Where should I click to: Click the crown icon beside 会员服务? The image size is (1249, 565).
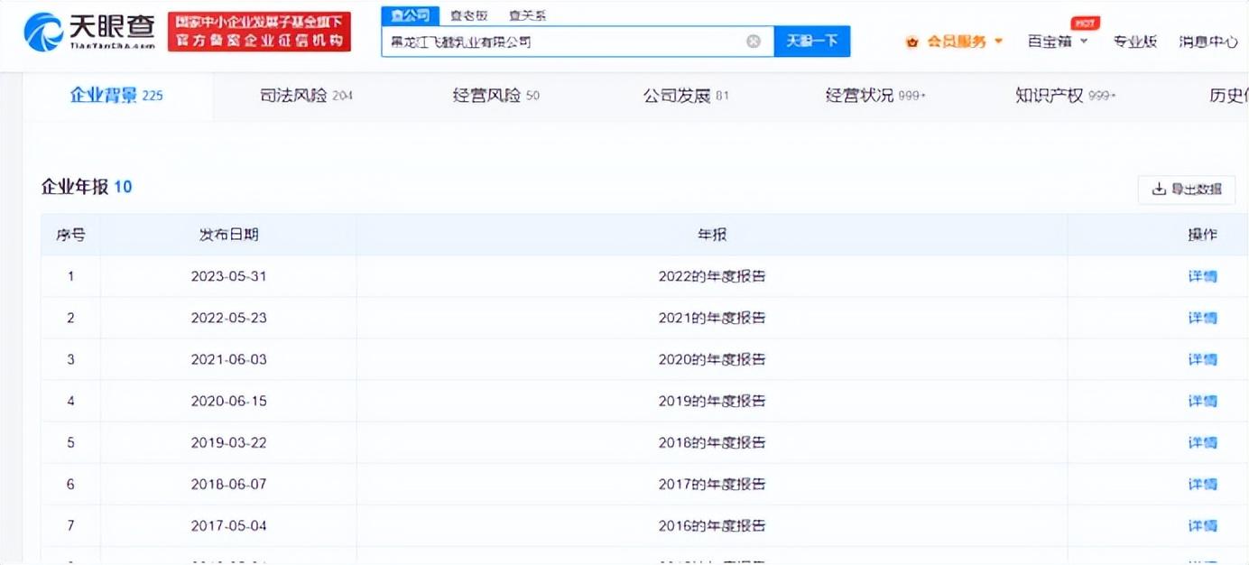(911, 42)
